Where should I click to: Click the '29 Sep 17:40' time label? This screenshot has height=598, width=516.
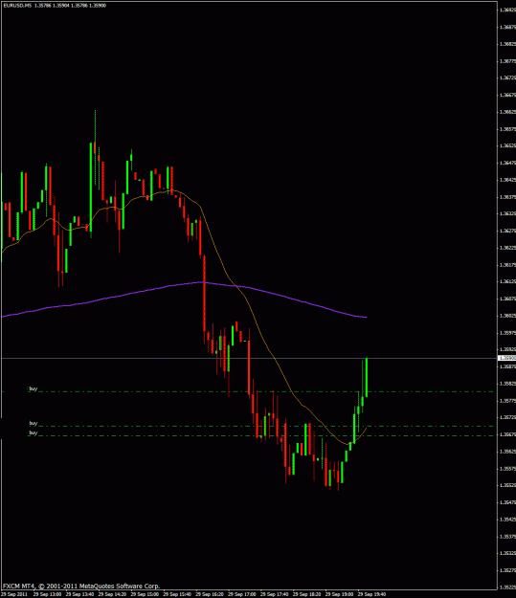[x=274, y=594]
